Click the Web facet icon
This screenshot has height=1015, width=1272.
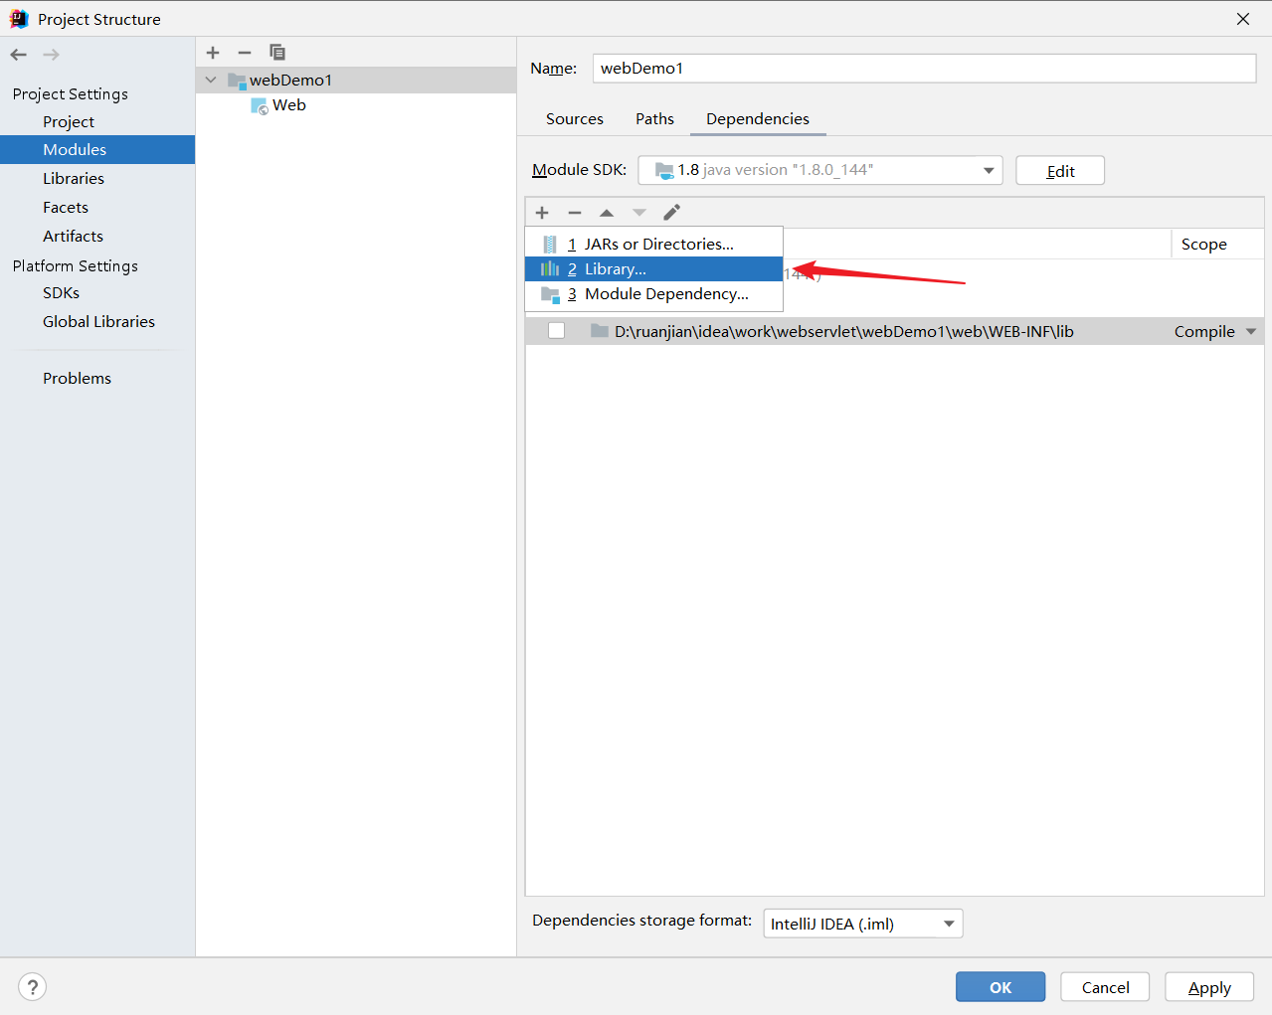click(260, 105)
